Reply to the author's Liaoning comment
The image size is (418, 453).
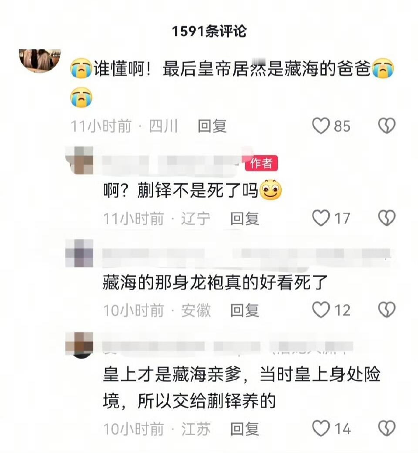tap(245, 218)
